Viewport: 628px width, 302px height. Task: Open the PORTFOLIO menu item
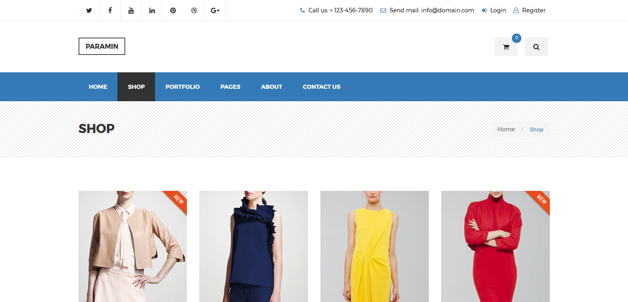tap(182, 87)
